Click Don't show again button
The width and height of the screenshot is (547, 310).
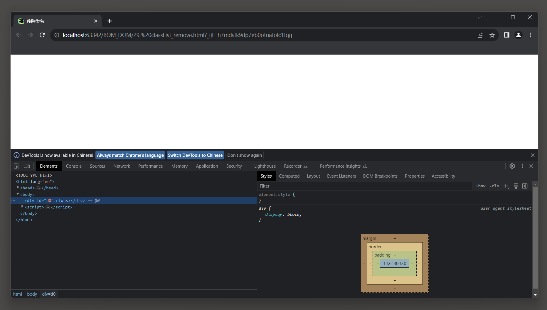click(x=245, y=155)
